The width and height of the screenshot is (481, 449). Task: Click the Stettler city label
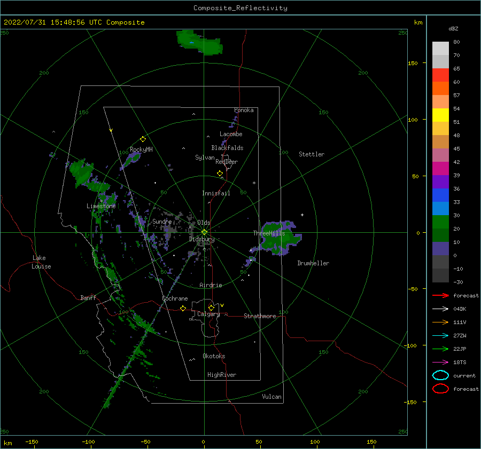point(312,154)
